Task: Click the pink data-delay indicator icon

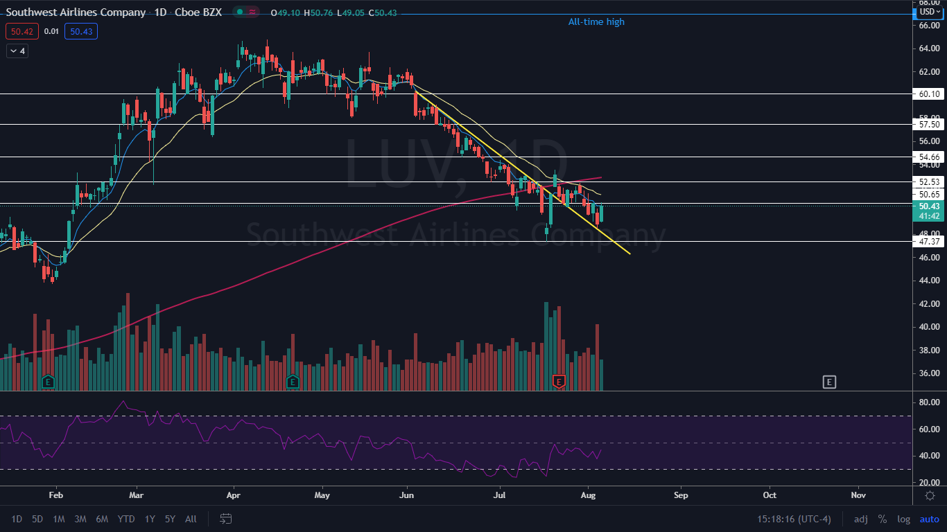Action: 252,12
